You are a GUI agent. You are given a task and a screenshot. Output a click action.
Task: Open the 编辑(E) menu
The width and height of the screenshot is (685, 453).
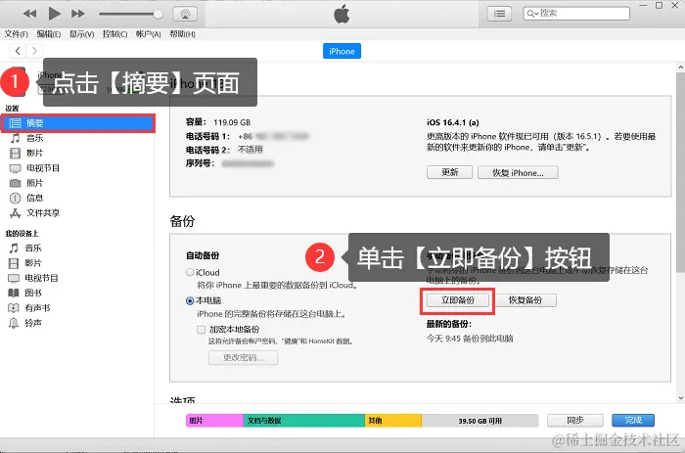[x=49, y=34]
